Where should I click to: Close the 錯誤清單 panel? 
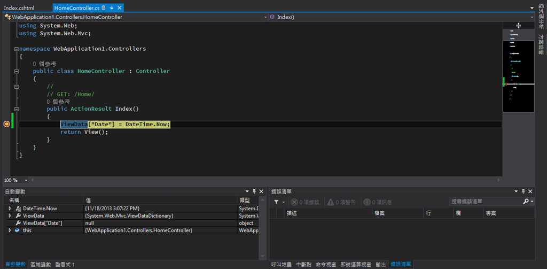(530, 191)
